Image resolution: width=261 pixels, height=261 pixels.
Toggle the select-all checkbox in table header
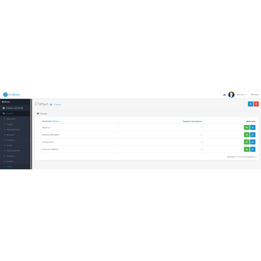pyautogui.click(x=39, y=121)
